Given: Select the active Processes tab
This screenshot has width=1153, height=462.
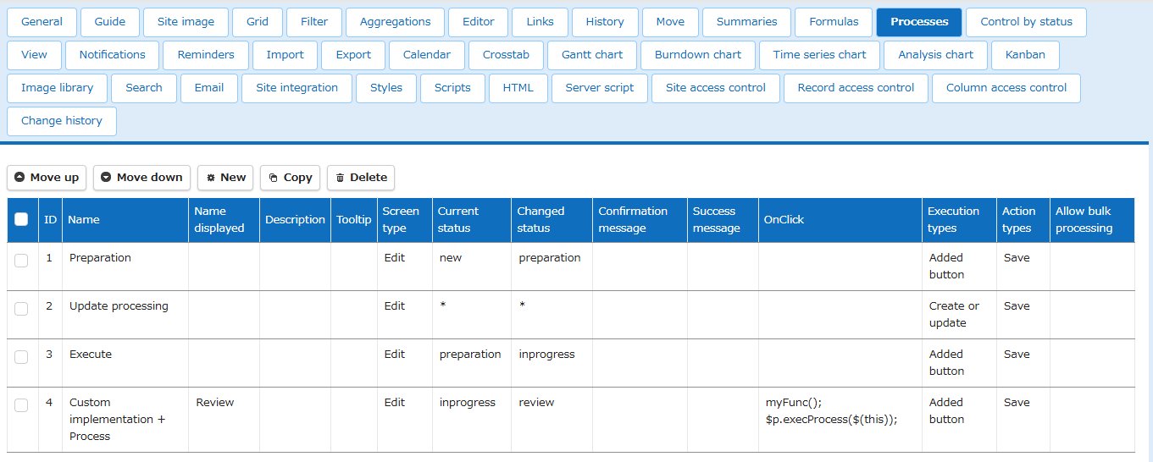Looking at the screenshot, I should point(919,22).
